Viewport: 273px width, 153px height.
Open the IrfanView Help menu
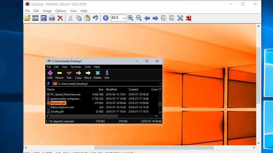84,11
